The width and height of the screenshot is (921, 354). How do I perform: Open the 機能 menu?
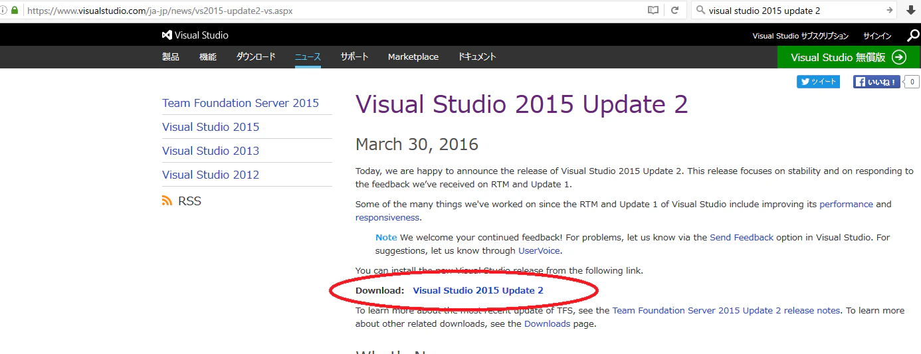(208, 57)
